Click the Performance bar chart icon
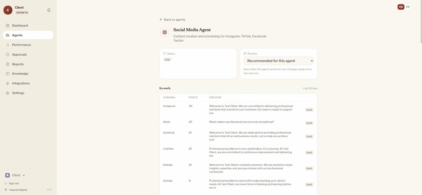The width and height of the screenshot is (422, 195). tap(8, 45)
